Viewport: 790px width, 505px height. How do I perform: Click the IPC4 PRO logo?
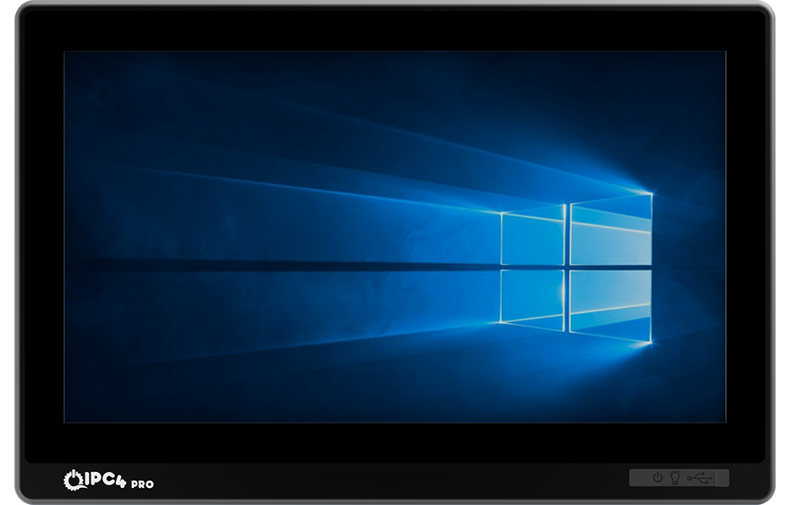(109, 480)
